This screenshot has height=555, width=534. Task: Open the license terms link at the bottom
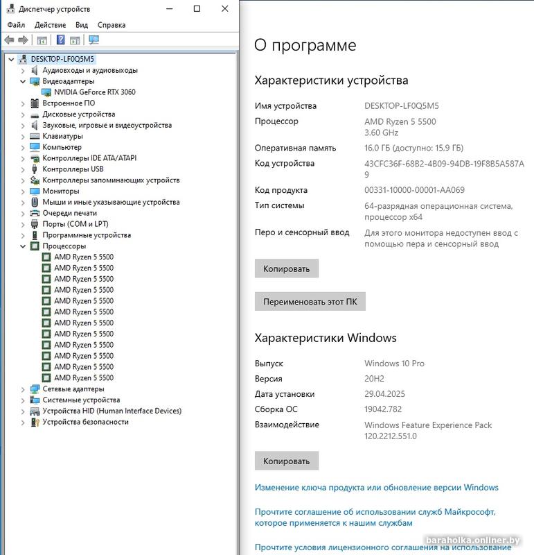pos(383,547)
